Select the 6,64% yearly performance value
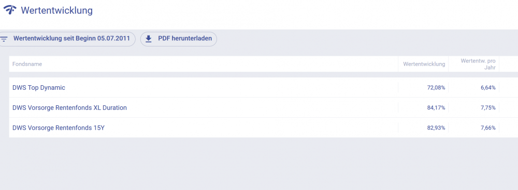 click(488, 88)
